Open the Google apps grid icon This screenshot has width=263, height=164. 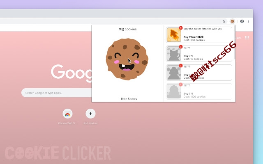[x=247, y=38]
